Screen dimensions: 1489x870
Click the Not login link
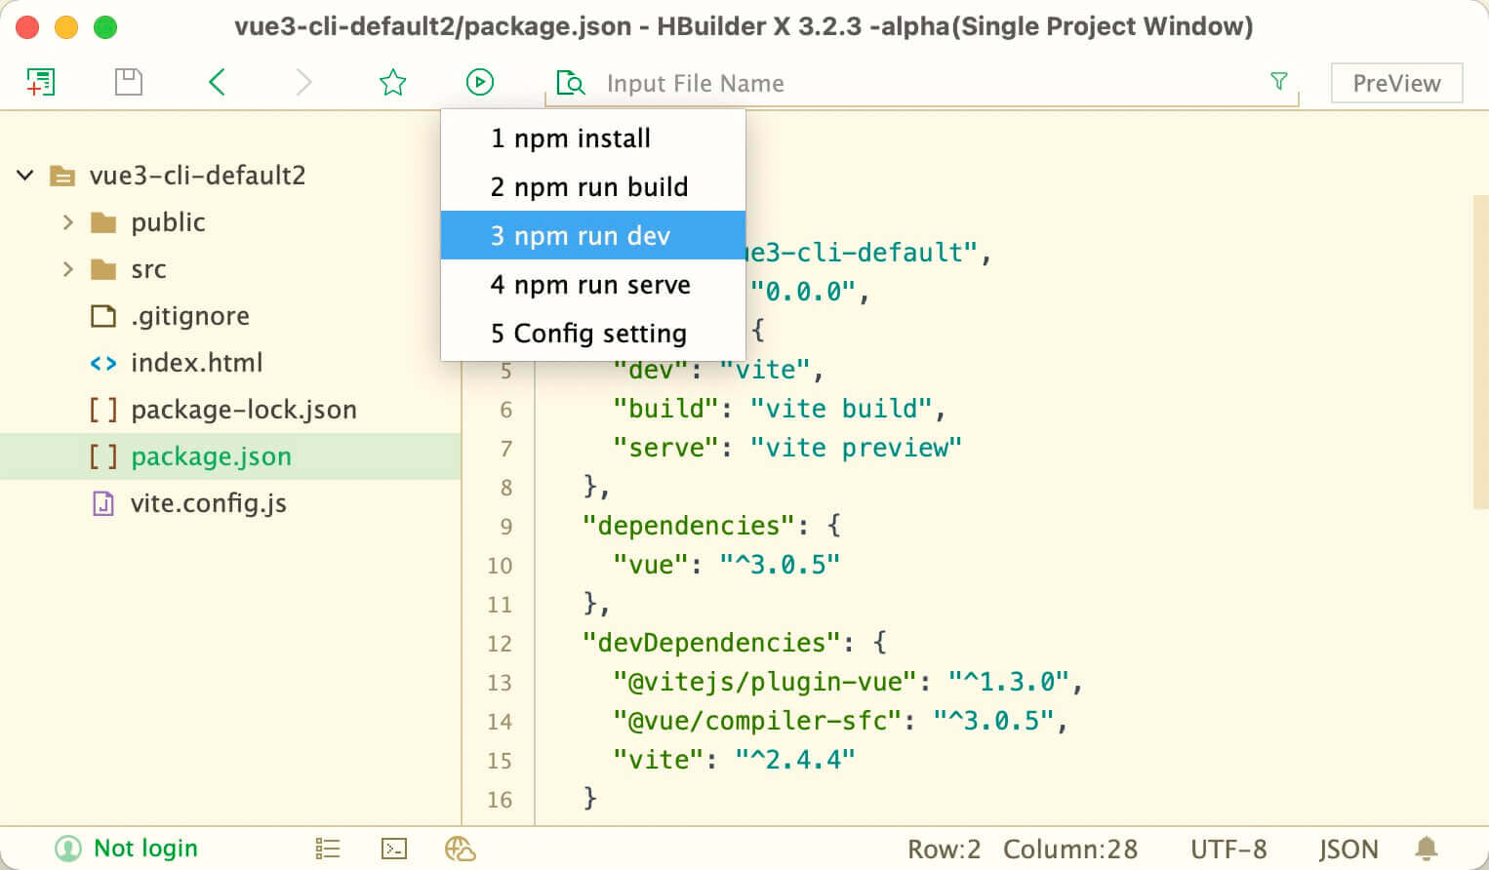145,849
